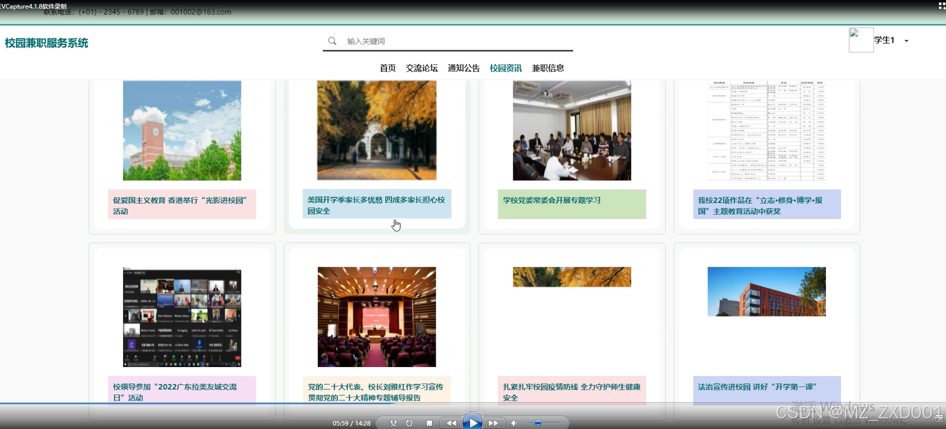Viewport: 946px width, 429px height.
Task: Open the 兼职信息 navigation tab
Action: coord(548,68)
